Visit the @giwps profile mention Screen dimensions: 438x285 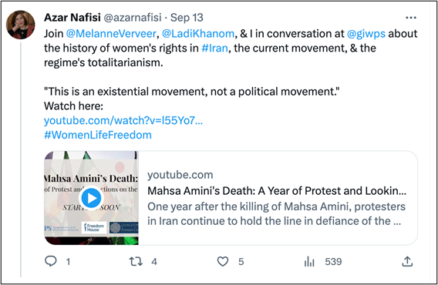366,33
